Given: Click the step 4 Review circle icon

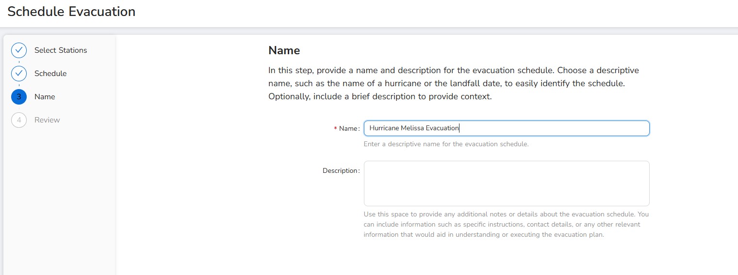Looking at the screenshot, I should point(19,120).
